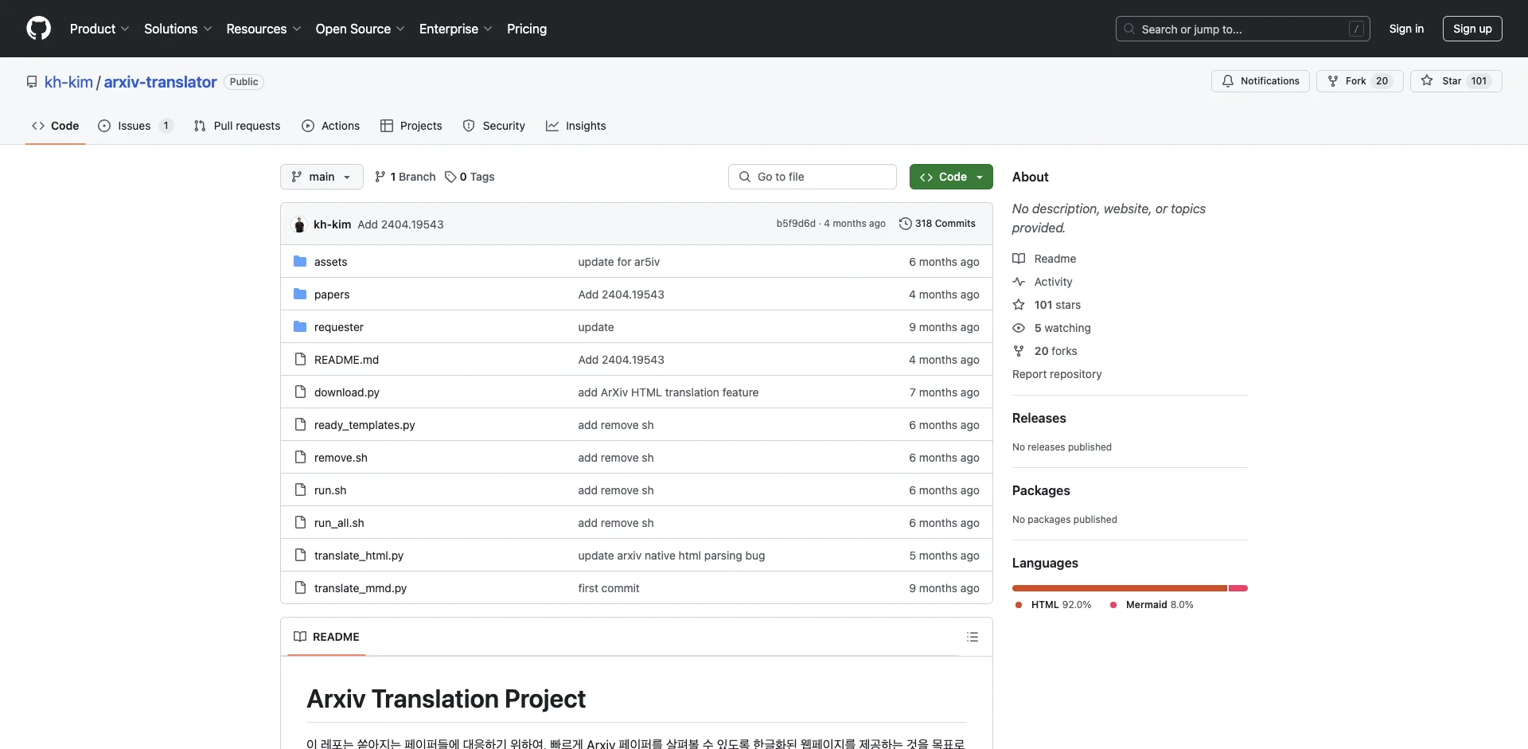Open the ready_templates.py file
The image size is (1528, 749).
tap(364, 425)
